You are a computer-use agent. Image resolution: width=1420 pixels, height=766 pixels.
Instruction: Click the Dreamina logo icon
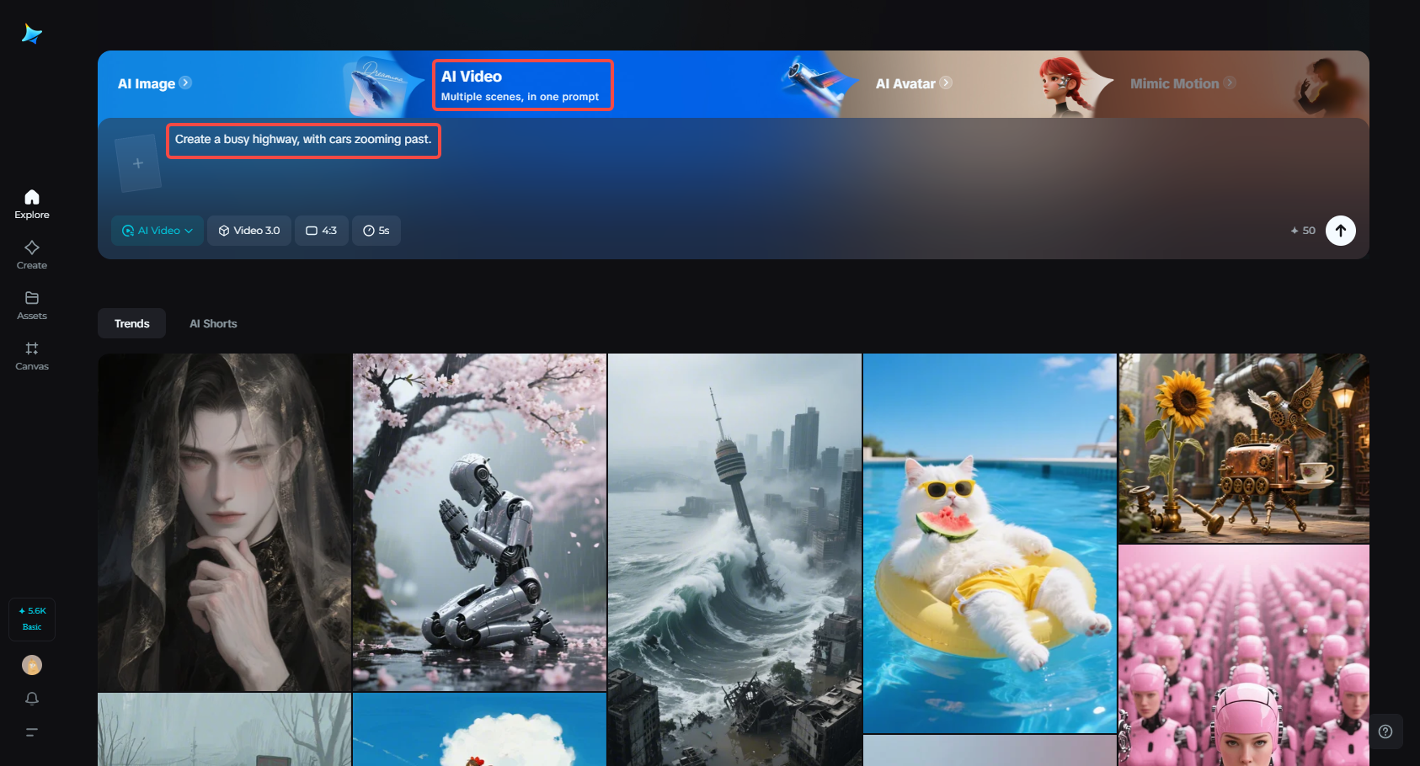pyautogui.click(x=32, y=34)
